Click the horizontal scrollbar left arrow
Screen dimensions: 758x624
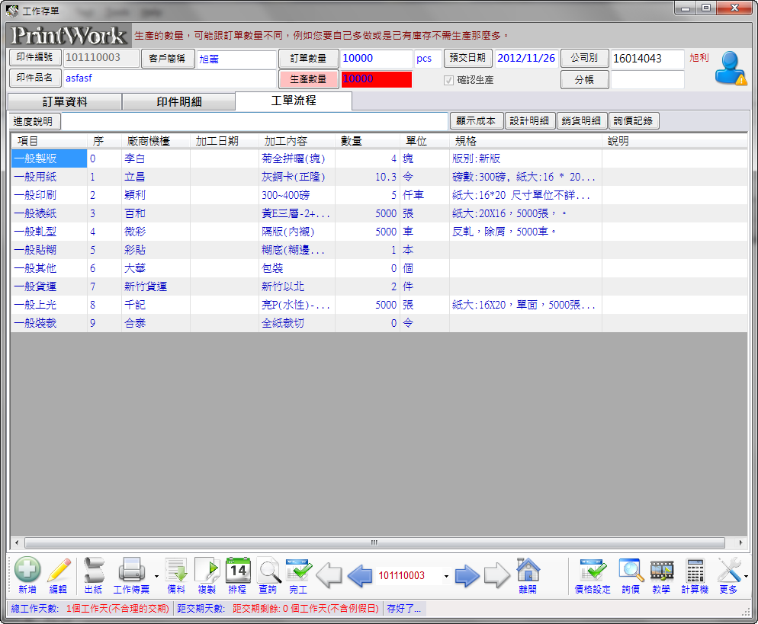point(17,542)
